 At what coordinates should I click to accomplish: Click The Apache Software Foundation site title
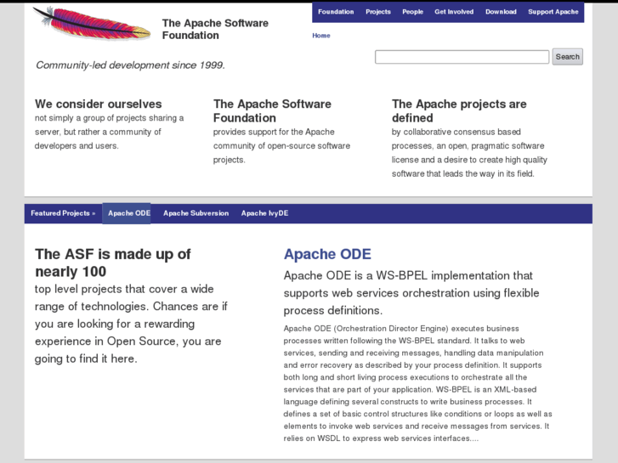(215, 29)
